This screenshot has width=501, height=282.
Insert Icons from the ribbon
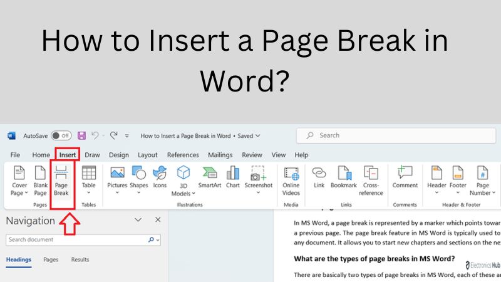[160, 177]
